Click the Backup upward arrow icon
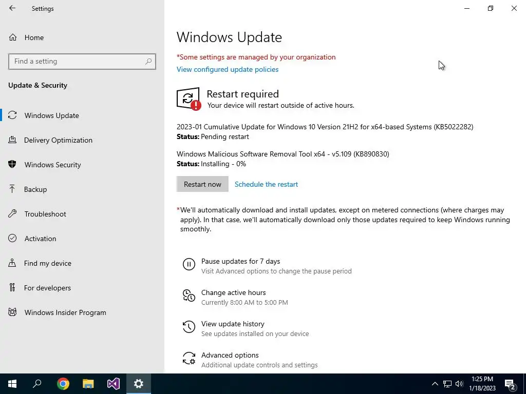This screenshot has width=526, height=394. pyautogui.click(x=12, y=189)
